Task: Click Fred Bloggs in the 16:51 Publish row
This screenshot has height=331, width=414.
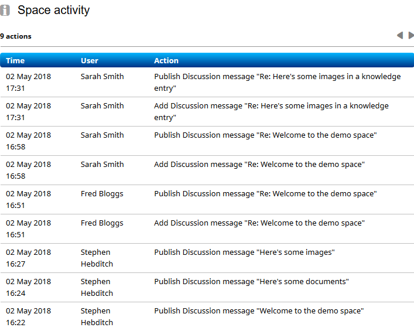Action: (x=102, y=194)
